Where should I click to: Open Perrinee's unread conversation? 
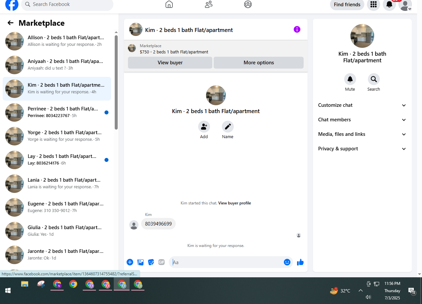57,112
